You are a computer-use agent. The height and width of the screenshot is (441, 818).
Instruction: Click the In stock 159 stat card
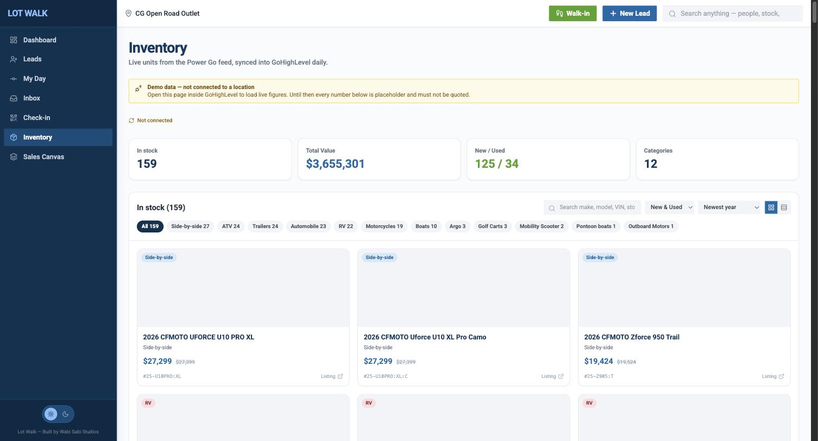point(210,159)
